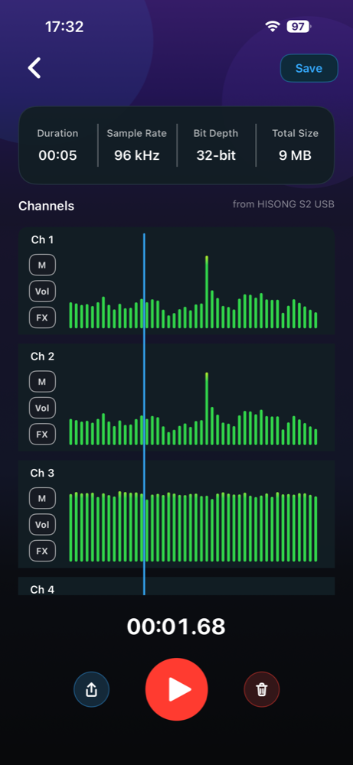Tap the 17:32 status bar clock
Image resolution: width=353 pixels, height=765 pixels.
click(x=64, y=26)
